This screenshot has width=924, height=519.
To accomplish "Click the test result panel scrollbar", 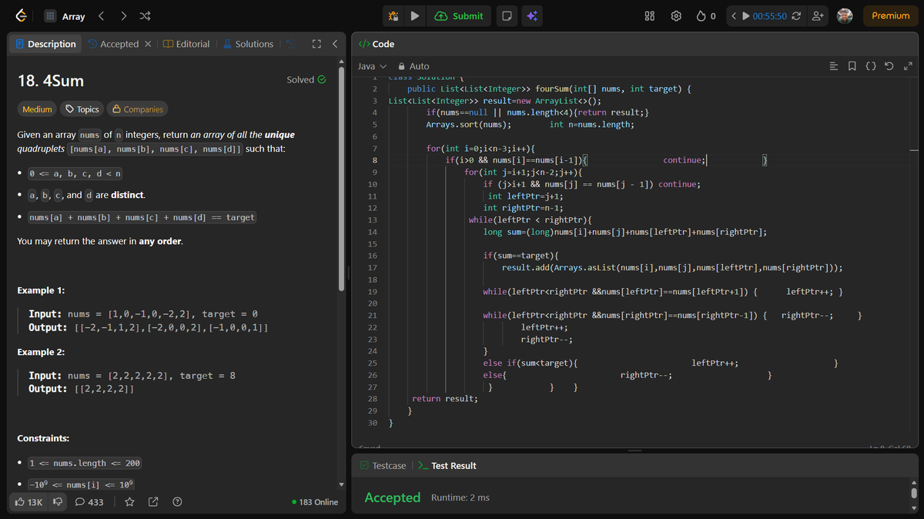I will click(914, 493).
